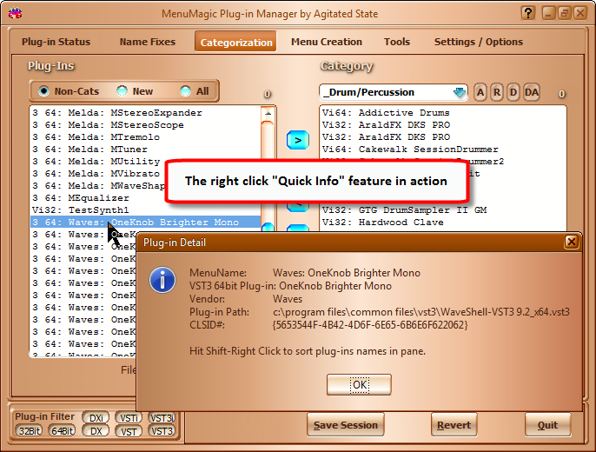This screenshot has height=452, width=596.
Task: Click the MenuMagic app icon in title bar
Action: click(15, 13)
